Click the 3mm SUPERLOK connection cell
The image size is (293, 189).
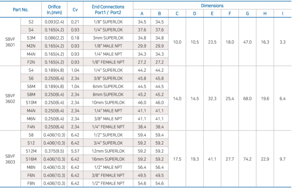(108, 38)
